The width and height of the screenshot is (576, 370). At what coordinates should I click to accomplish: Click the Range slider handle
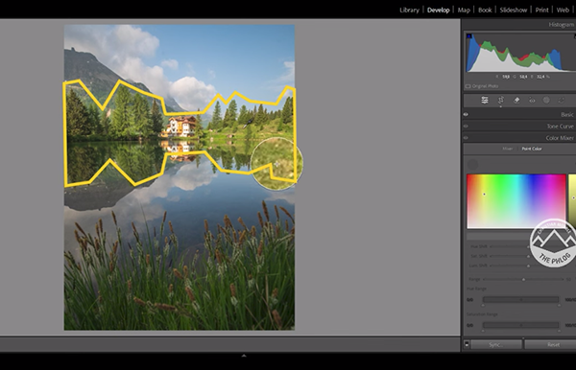click(x=523, y=280)
